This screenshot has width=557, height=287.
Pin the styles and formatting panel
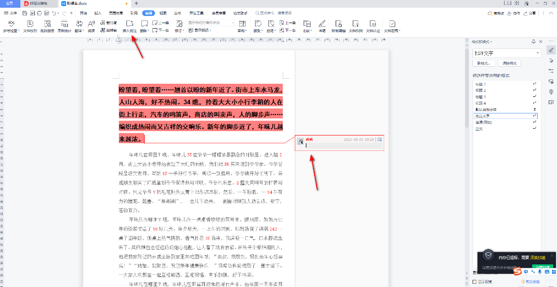[x=533, y=41]
